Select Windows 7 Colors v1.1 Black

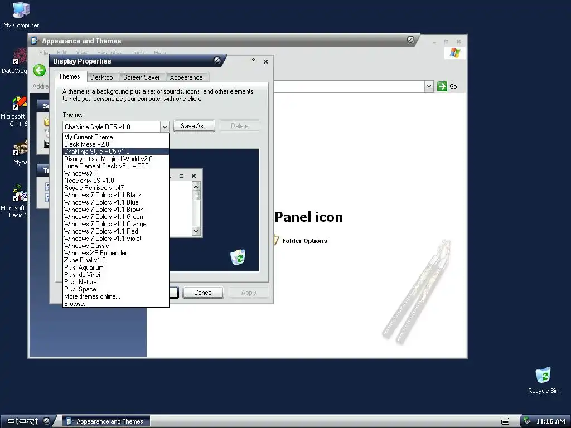tap(116, 195)
